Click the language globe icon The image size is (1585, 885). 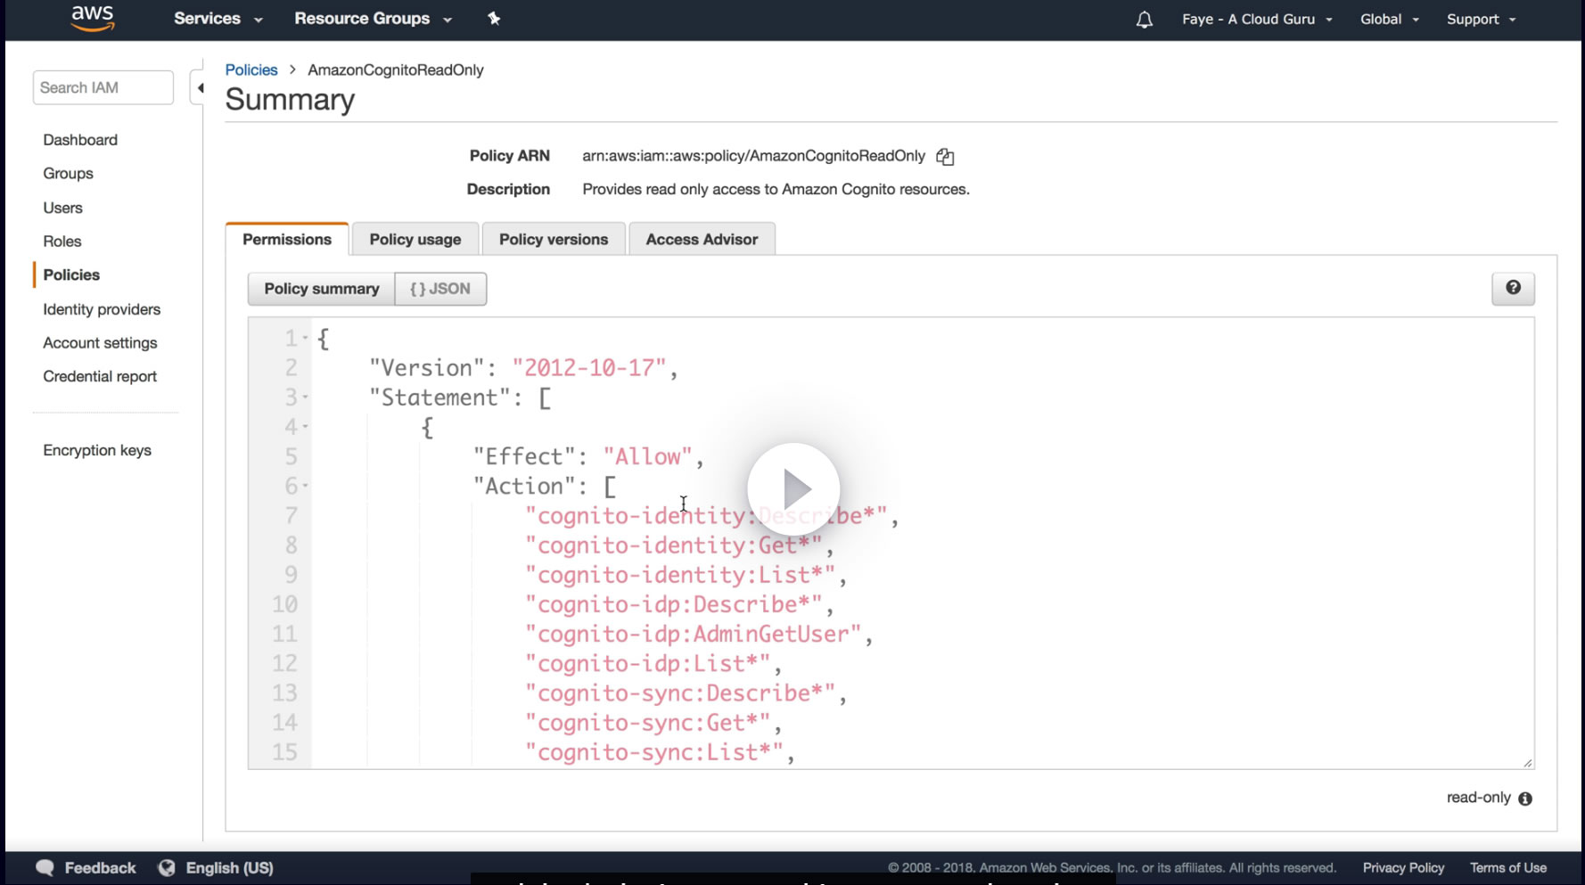point(167,868)
